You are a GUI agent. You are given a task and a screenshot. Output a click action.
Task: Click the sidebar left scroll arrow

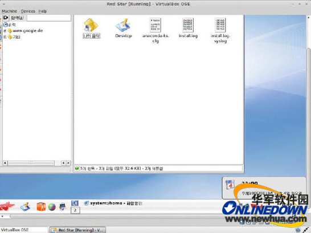[x=5, y=163]
